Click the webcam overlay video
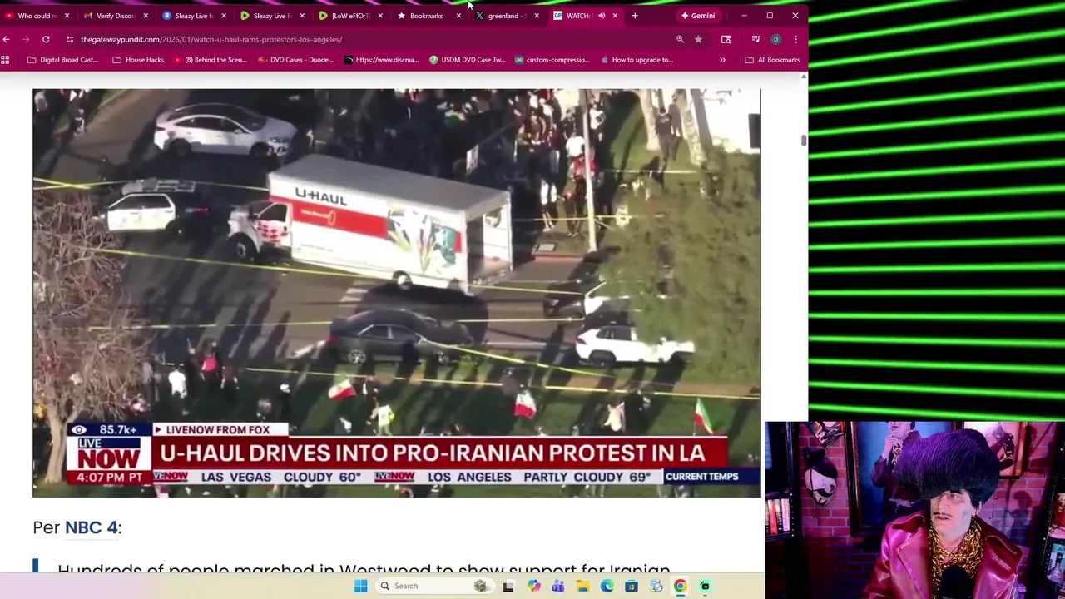Image resolution: width=1065 pixels, height=599 pixels. pos(914,510)
